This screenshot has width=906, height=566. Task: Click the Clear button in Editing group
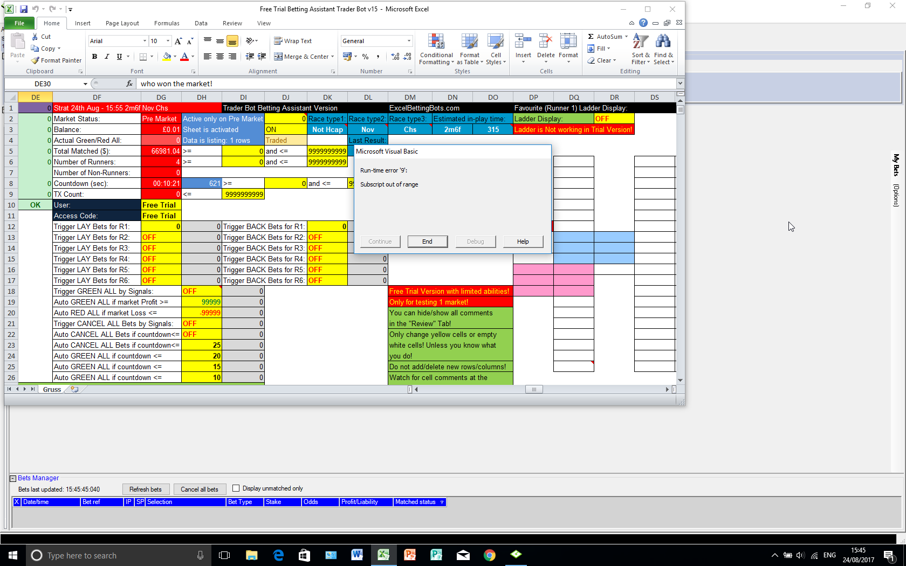click(602, 60)
